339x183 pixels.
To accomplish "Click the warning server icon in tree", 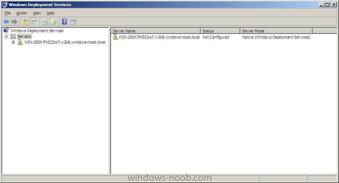I will 20,42.
